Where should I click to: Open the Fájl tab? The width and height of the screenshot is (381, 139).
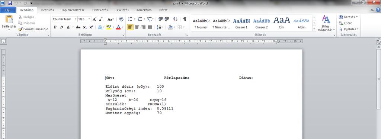pos(8,10)
